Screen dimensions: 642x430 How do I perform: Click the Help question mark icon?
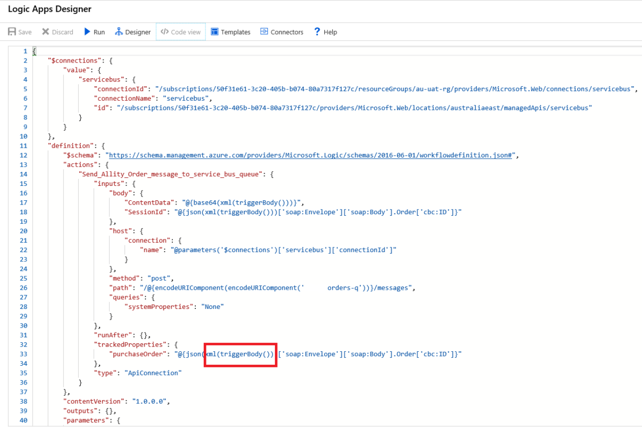317,32
